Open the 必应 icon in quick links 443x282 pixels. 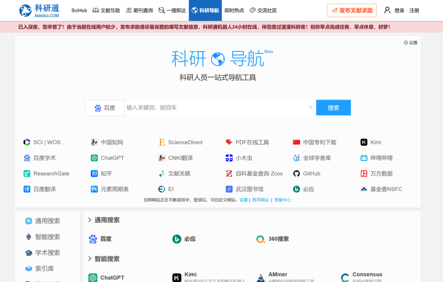(297, 189)
